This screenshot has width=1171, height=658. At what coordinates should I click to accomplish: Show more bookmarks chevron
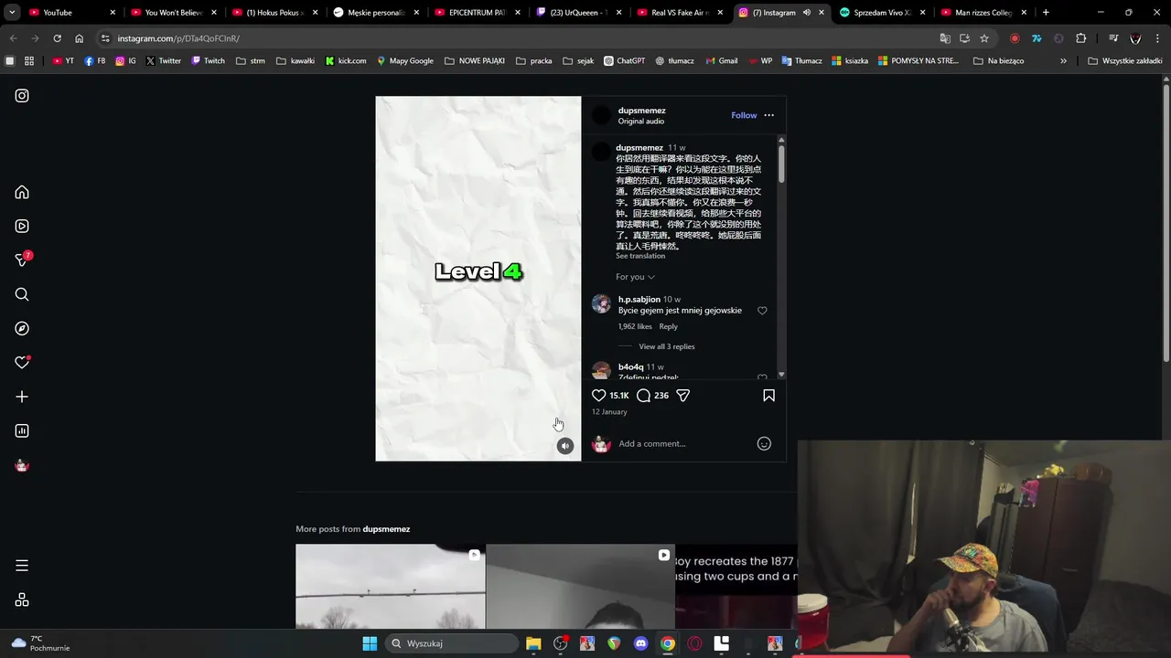pyautogui.click(x=1063, y=61)
